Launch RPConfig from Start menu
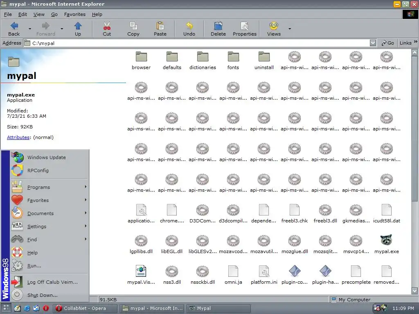The image size is (419, 314). point(49,170)
